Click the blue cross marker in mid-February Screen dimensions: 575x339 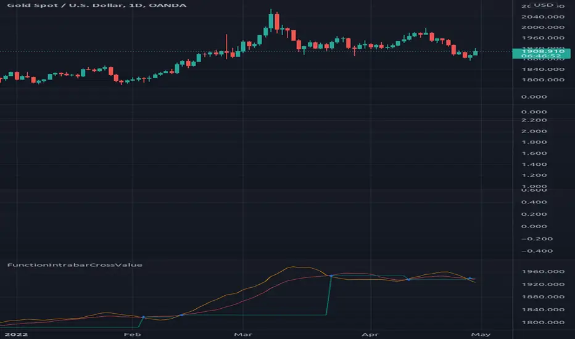[181, 315]
